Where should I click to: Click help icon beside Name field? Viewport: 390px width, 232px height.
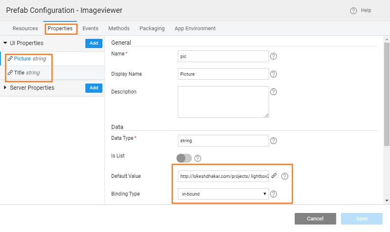tap(273, 56)
